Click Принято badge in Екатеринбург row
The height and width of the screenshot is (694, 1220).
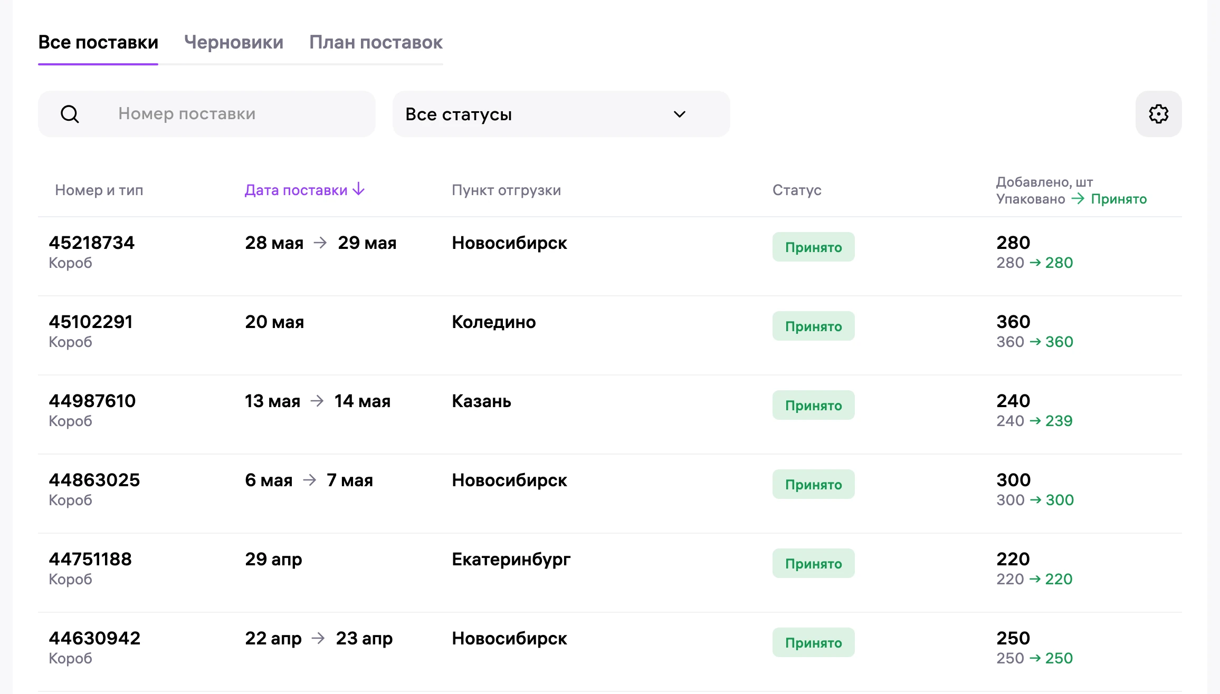click(x=813, y=563)
